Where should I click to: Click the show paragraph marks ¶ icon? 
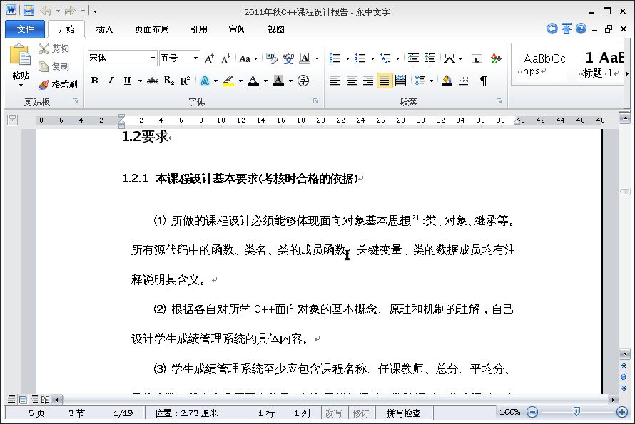(483, 81)
